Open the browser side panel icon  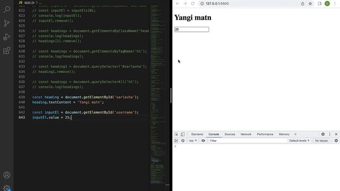320,4
